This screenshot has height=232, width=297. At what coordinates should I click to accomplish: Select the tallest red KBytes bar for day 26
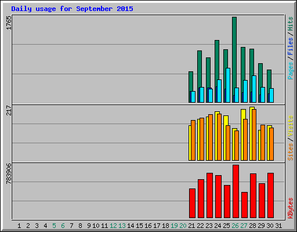[236, 191]
